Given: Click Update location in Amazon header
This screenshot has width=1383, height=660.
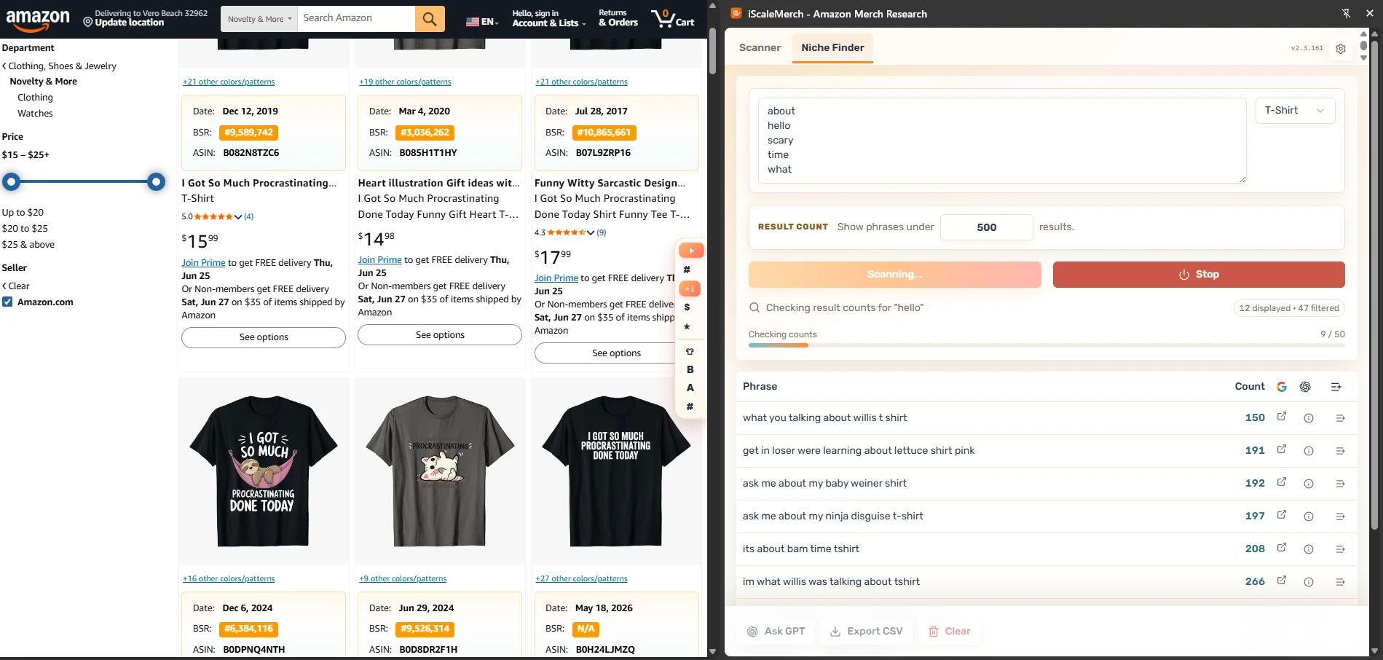Looking at the screenshot, I should pos(129,23).
